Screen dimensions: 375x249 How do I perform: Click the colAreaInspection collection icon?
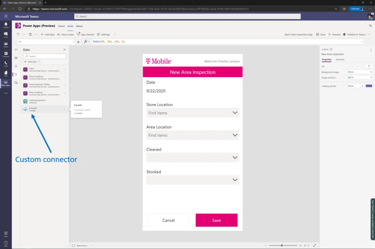(x=25, y=101)
